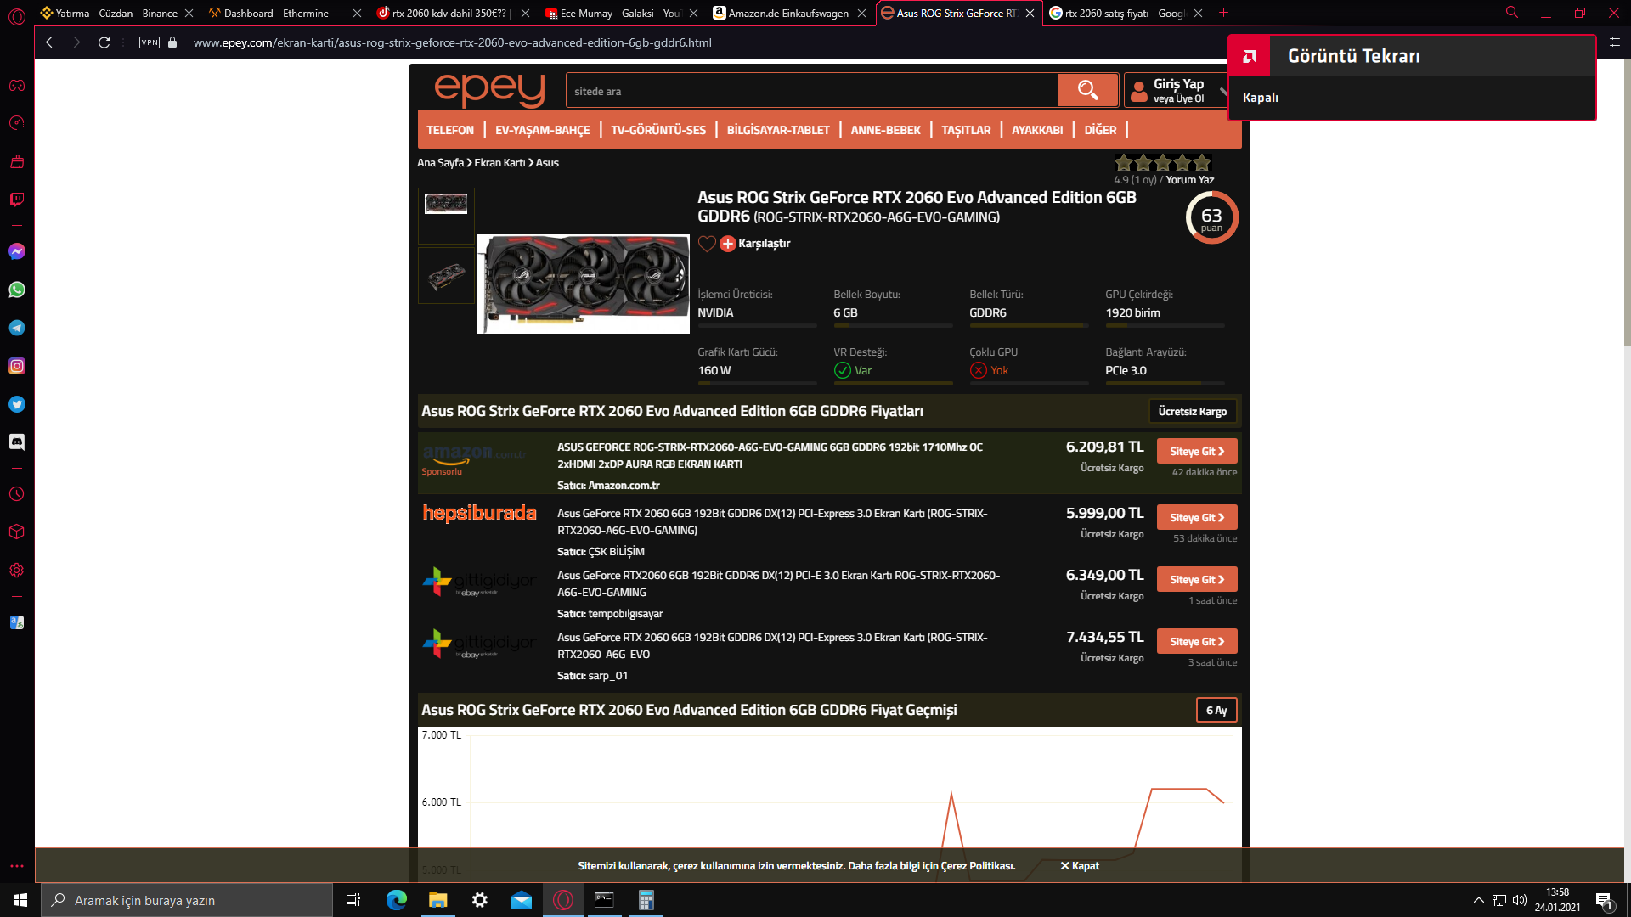Open the Yorum Yaz link
This screenshot has height=917, width=1631.
click(1191, 179)
